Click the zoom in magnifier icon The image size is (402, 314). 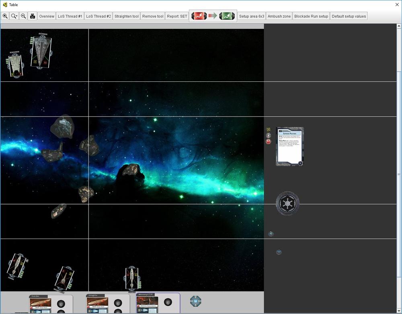(x=5, y=16)
